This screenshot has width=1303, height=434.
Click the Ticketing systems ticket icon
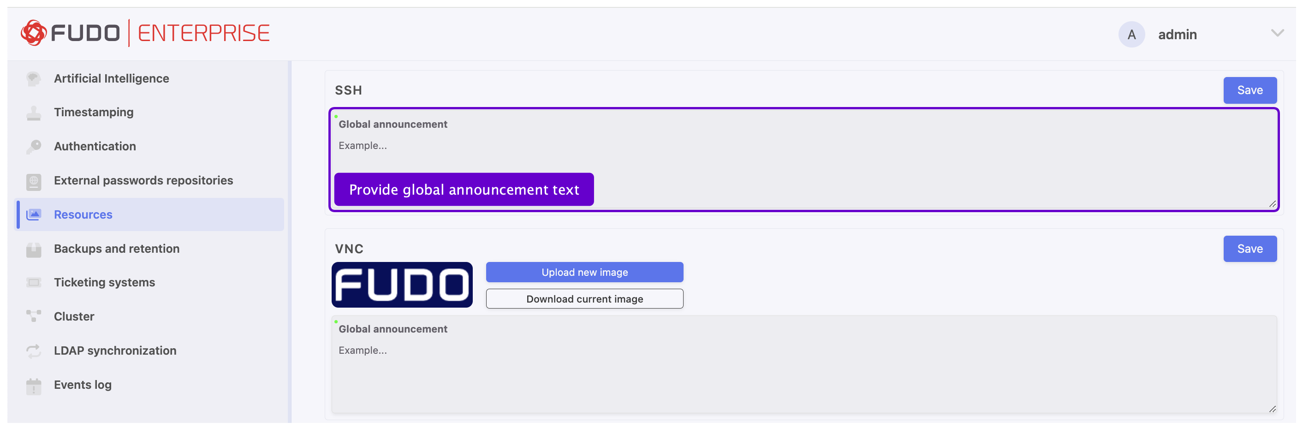(33, 283)
